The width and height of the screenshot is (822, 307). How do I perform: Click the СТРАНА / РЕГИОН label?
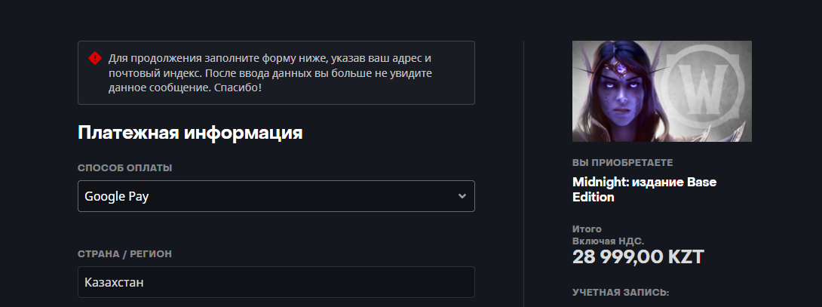click(124, 253)
